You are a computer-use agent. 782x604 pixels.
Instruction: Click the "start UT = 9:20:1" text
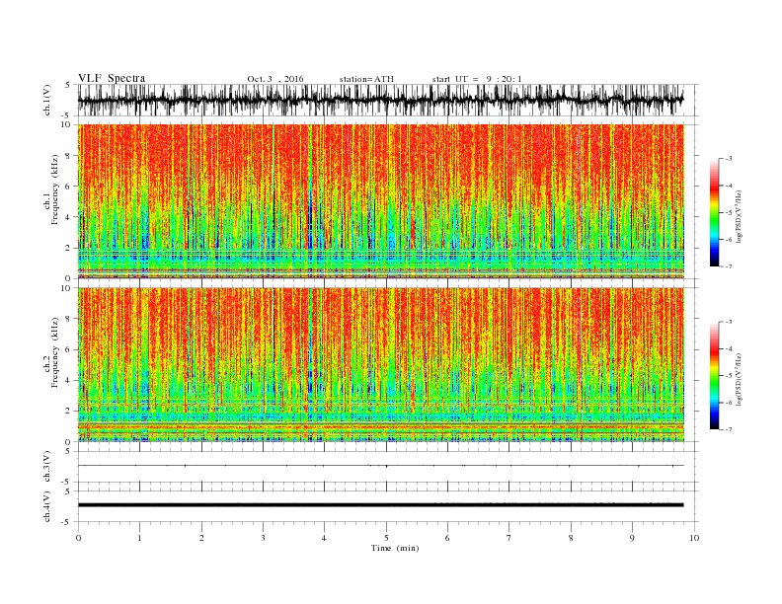(476, 79)
